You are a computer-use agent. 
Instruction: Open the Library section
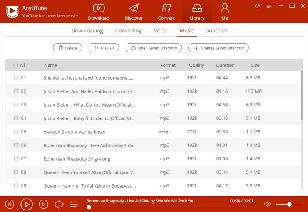(x=197, y=12)
